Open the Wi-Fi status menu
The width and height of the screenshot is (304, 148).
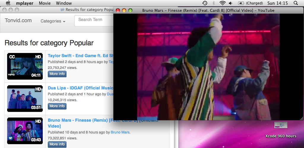click(223, 3)
